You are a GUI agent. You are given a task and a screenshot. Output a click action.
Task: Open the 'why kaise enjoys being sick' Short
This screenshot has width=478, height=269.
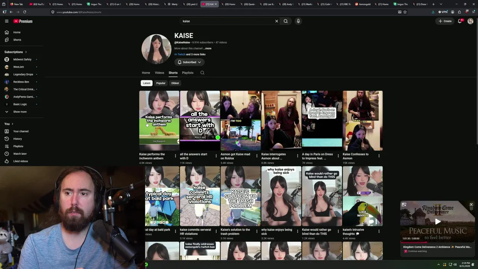click(281, 196)
